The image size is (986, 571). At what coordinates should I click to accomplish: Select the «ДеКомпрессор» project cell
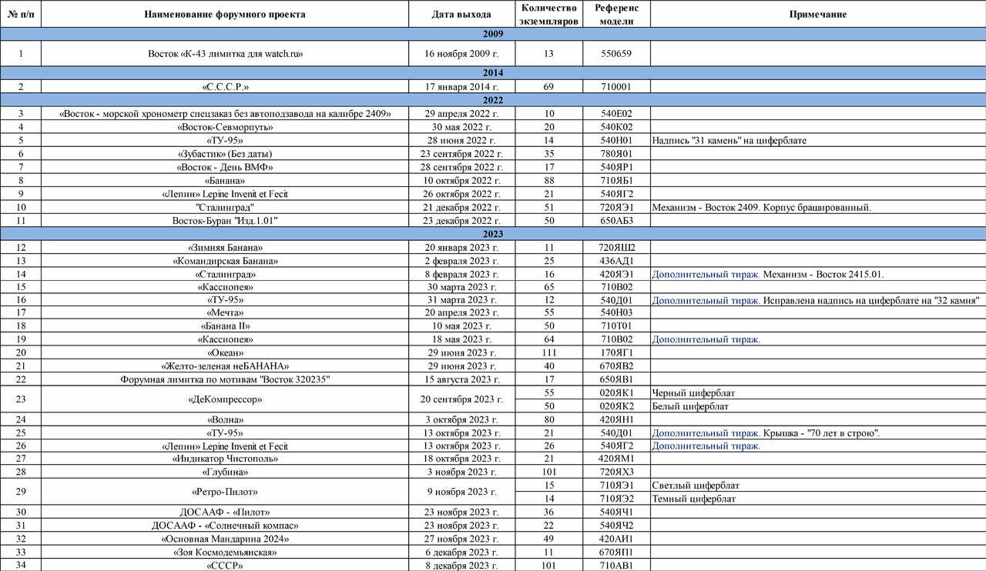[x=225, y=401]
